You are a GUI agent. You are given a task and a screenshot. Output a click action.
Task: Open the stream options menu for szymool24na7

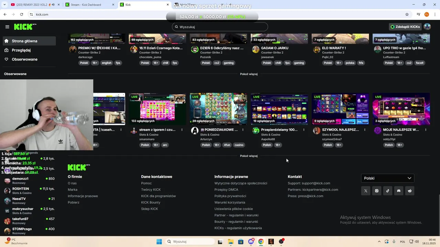[x=365, y=130]
